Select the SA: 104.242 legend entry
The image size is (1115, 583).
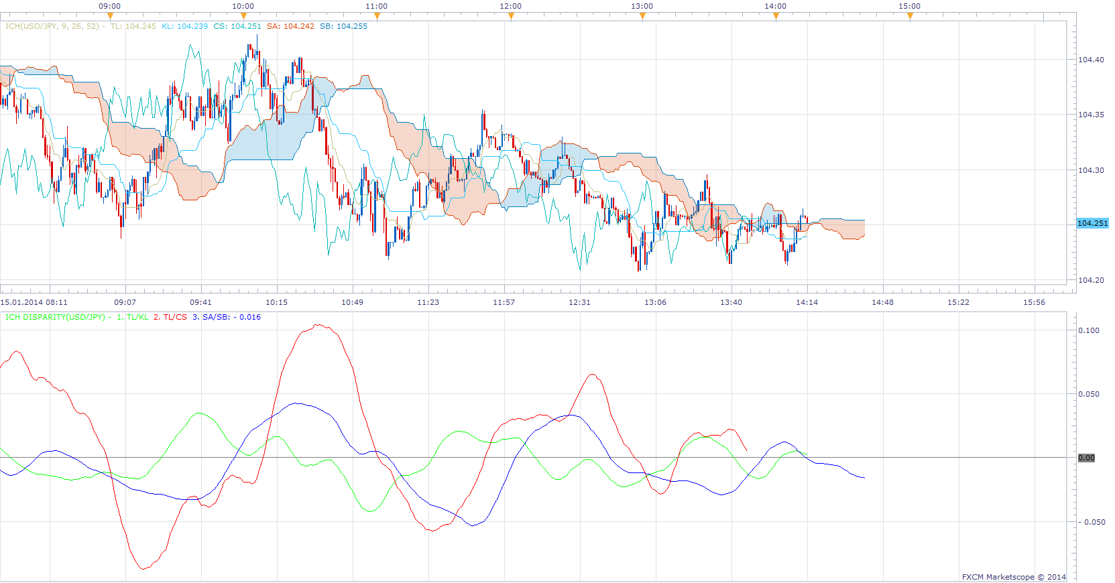[290, 26]
